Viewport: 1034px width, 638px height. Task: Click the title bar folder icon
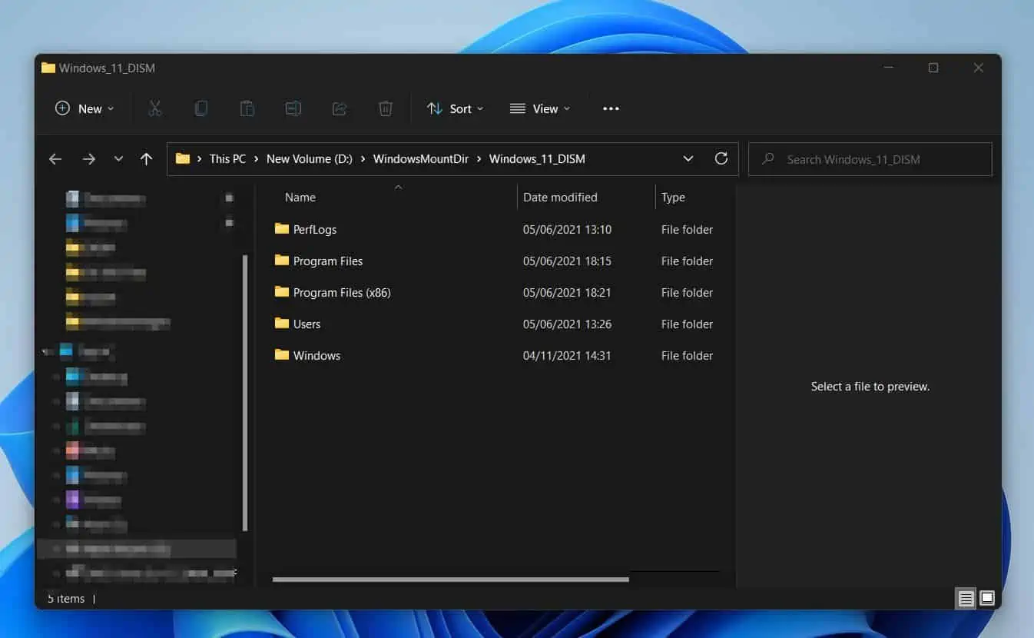coord(48,68)
